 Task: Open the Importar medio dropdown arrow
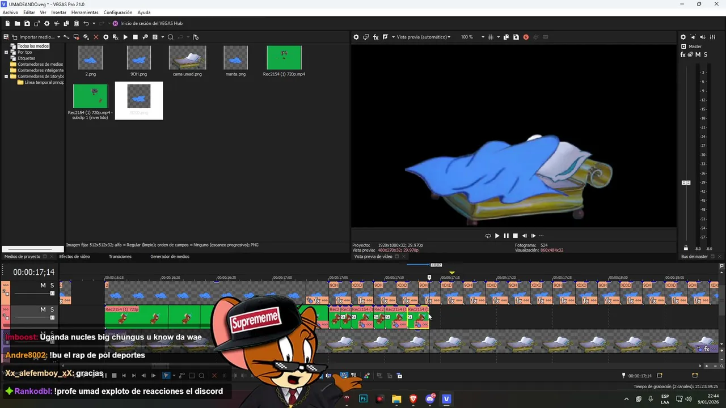coord(58,37)
